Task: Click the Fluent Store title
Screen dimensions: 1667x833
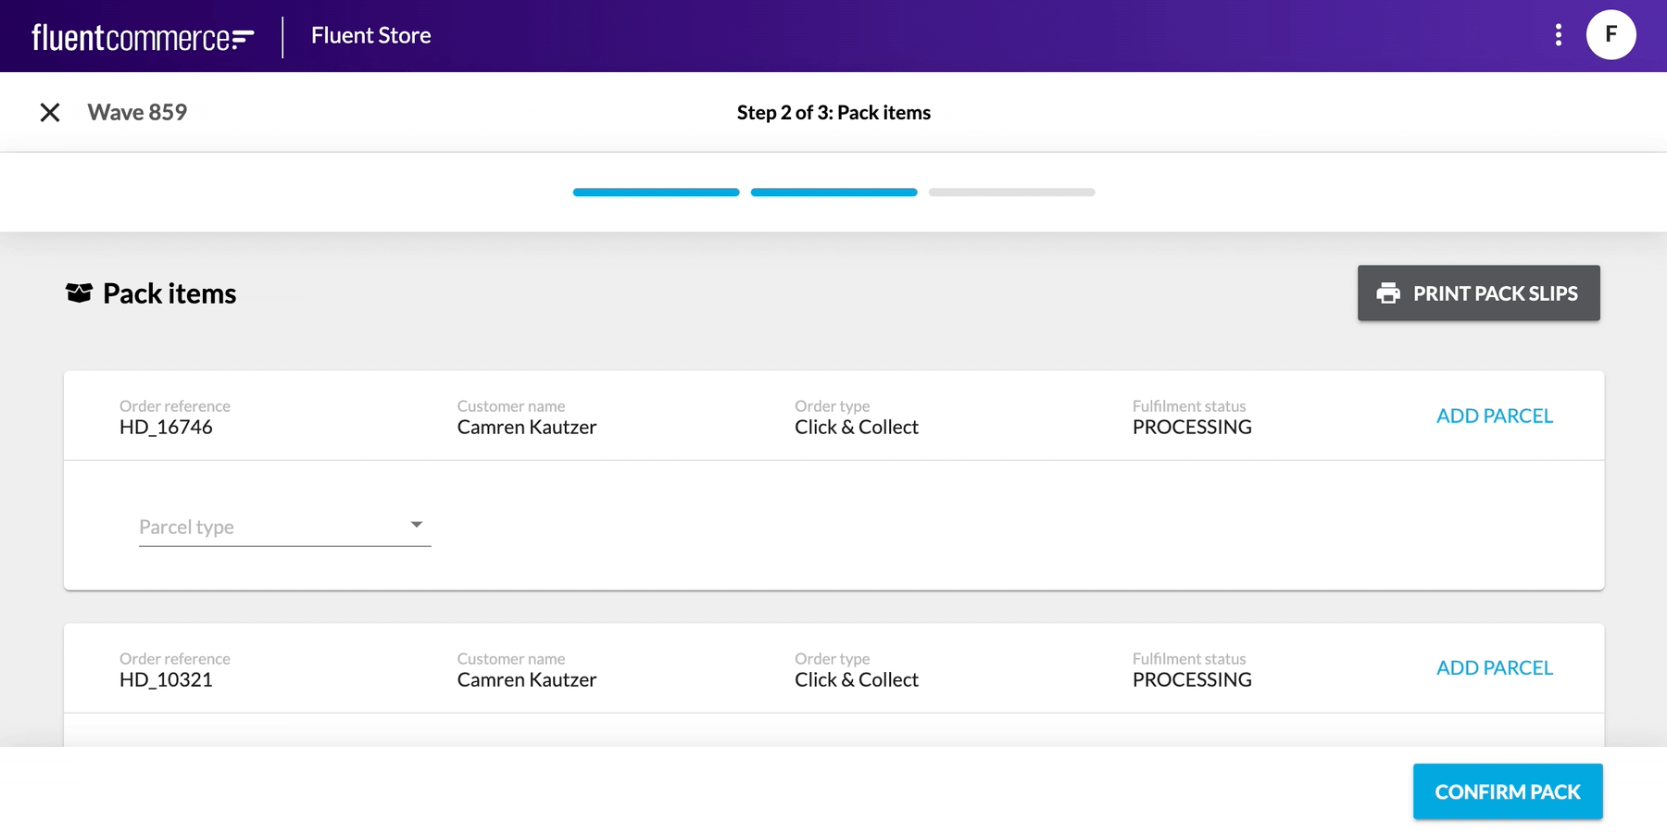Action: tap(370, 35)
